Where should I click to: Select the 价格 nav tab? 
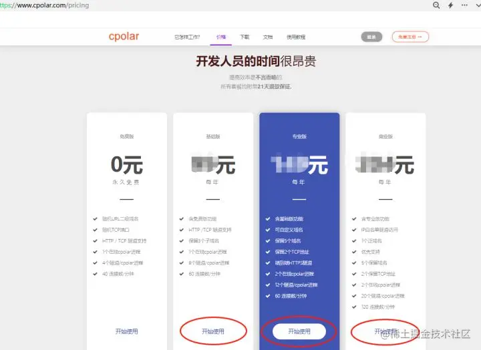pos(221,37)
